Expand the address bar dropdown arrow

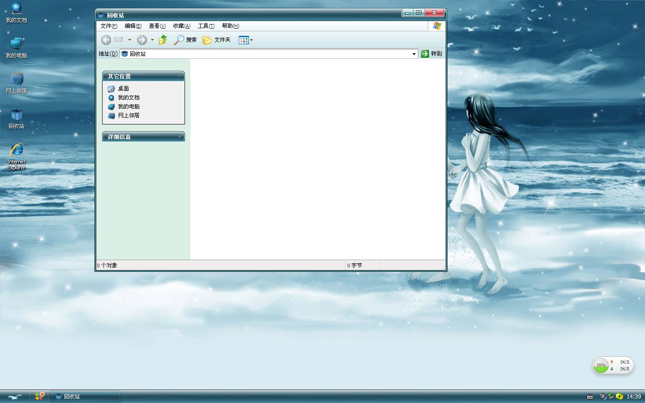(414, 54)
